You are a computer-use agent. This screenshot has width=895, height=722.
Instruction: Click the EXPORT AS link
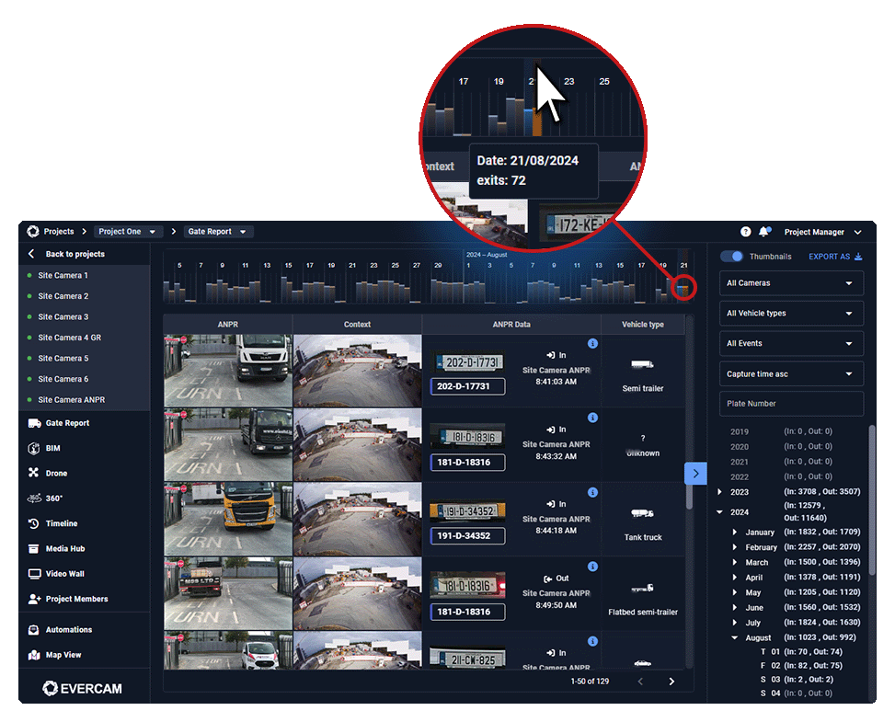(x=831, y=257)
